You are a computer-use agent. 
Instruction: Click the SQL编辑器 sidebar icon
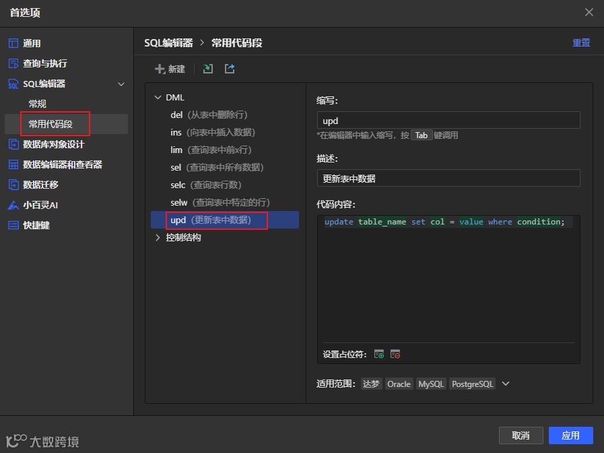[13, 84]
